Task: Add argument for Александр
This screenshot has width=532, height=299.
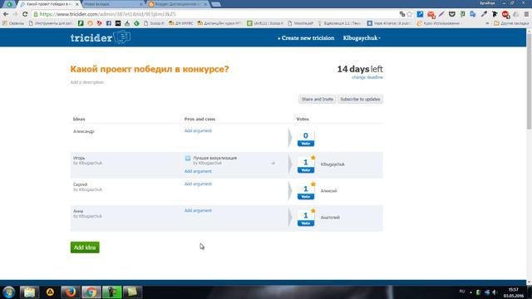Action: pyautogui.click(x=198, y=131)
